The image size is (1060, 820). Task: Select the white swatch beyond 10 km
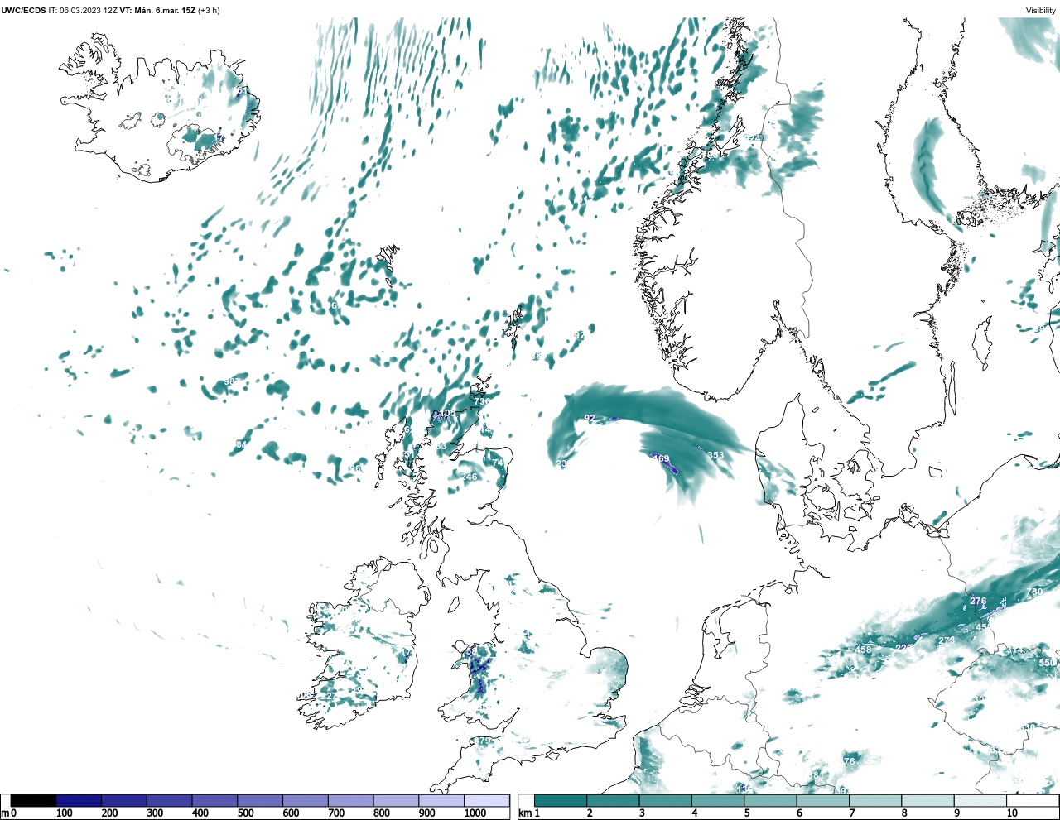pyautogui.click(x=1033, y=801)
